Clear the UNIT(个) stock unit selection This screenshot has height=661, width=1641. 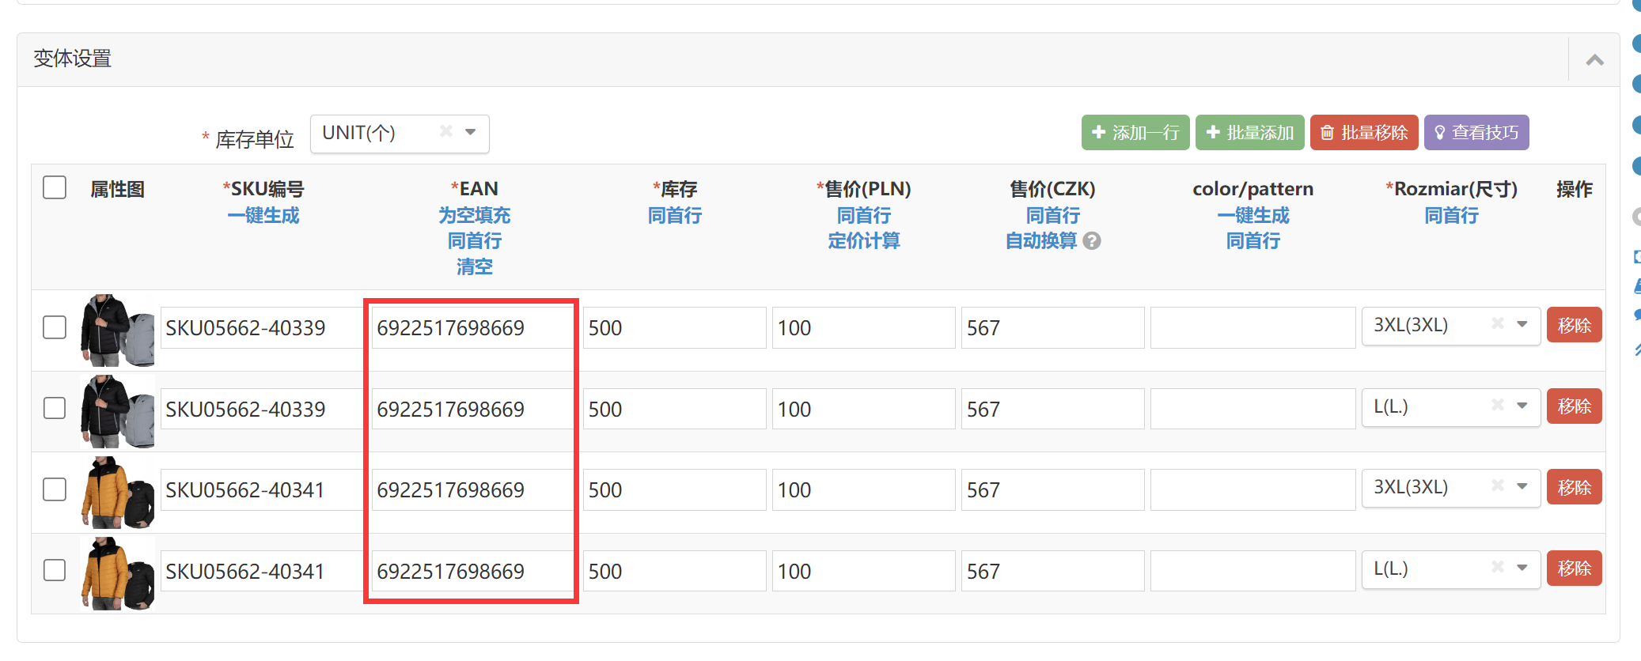[446, 131]
